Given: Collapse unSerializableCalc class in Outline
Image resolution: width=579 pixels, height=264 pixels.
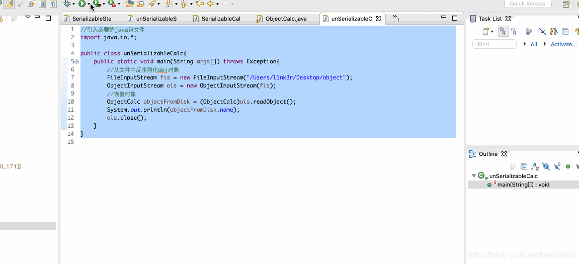Looking at the screenshot, I should pos(474,176).
